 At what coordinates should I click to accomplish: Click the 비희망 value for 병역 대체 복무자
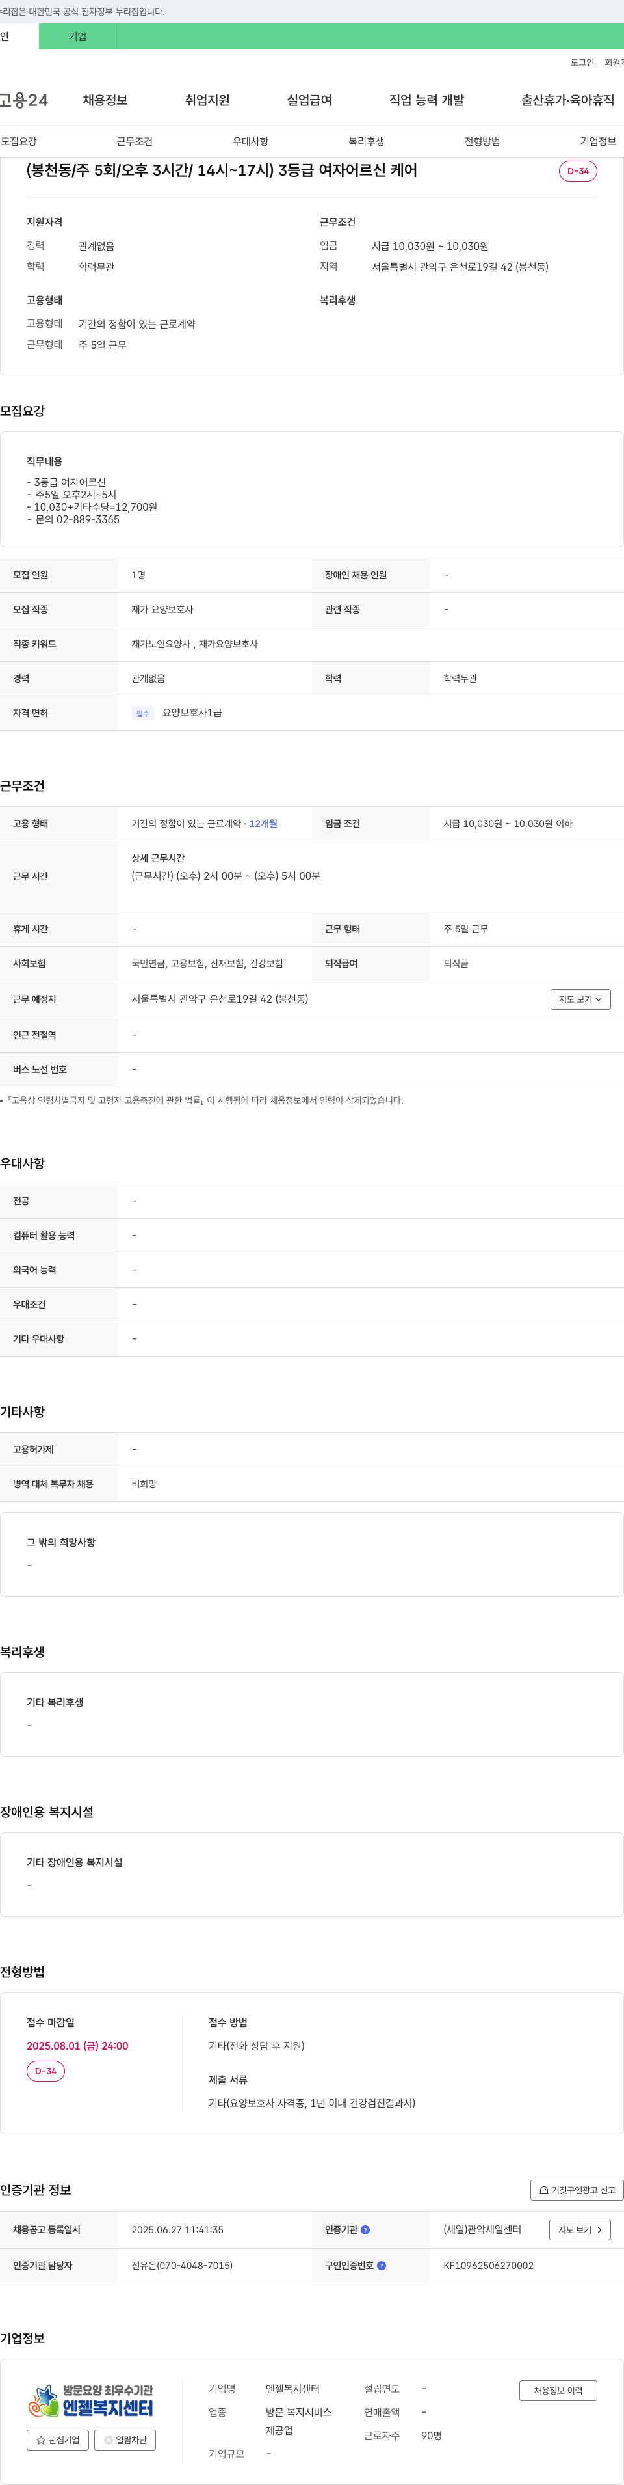coord(144,1484)
